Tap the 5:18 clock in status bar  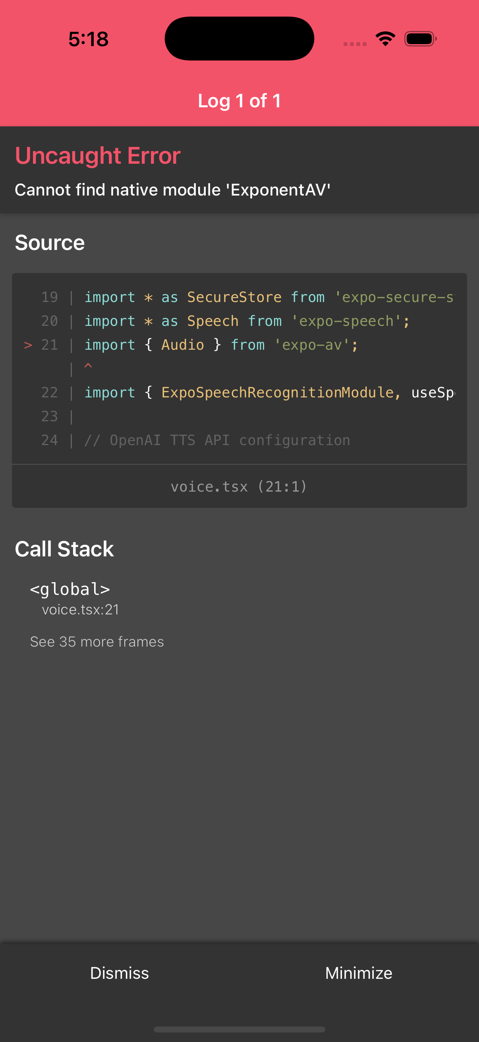coord(88,39)
